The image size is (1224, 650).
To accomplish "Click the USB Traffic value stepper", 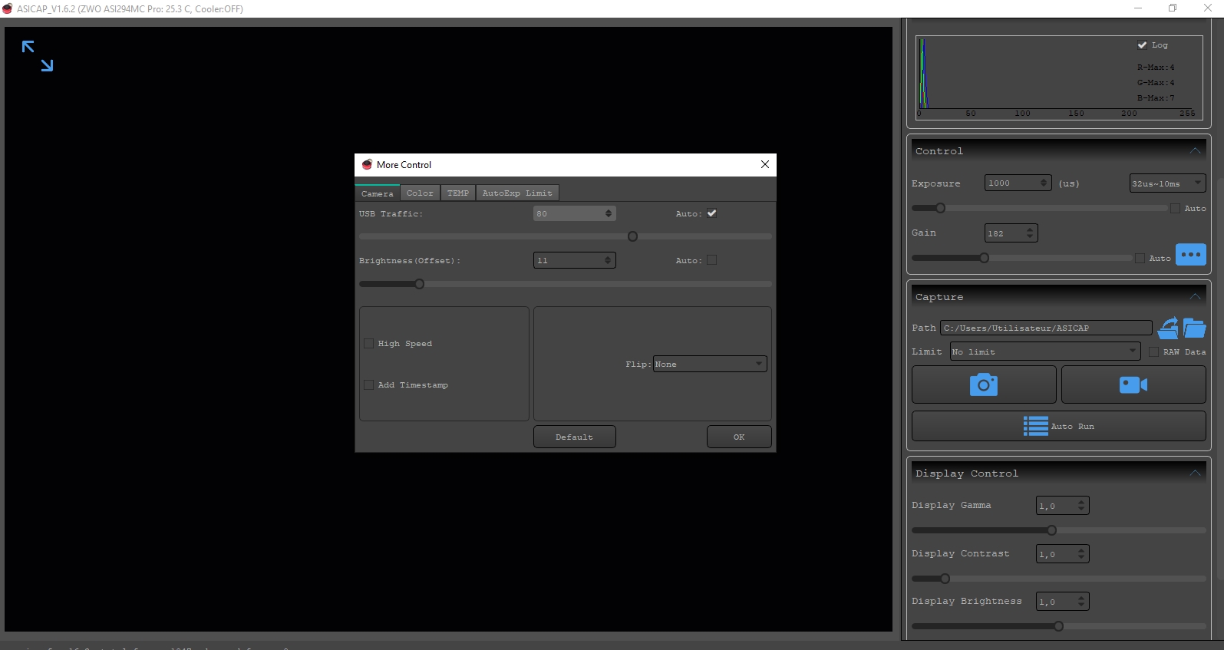I will [609, 213].
